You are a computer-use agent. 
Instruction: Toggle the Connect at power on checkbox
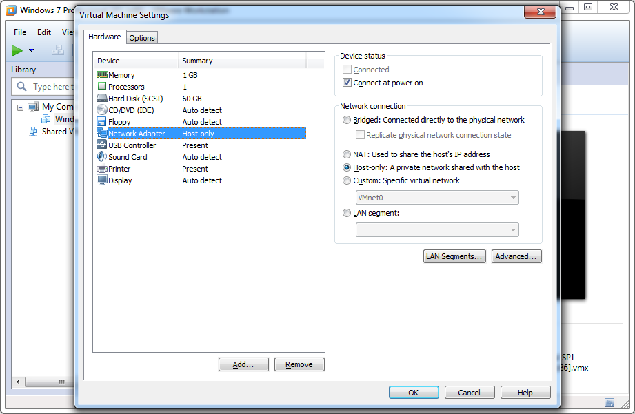click(347, 83)
